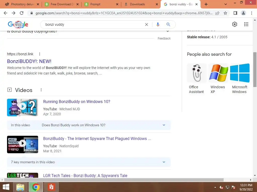Close the Downloads tab
The image size is (257, 192).
(x=157, y=4)
